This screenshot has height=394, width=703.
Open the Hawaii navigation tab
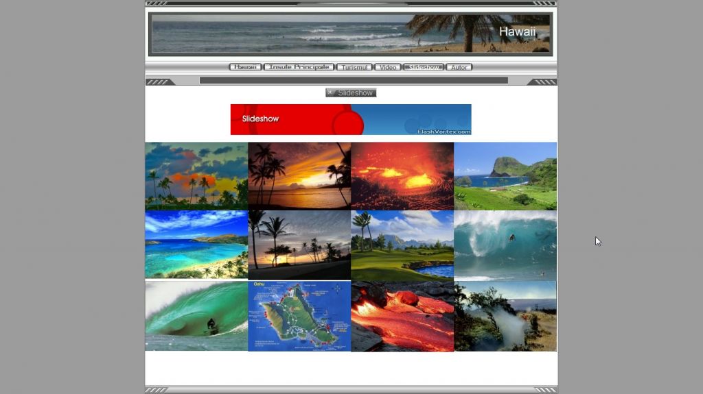tap(244, 67)
